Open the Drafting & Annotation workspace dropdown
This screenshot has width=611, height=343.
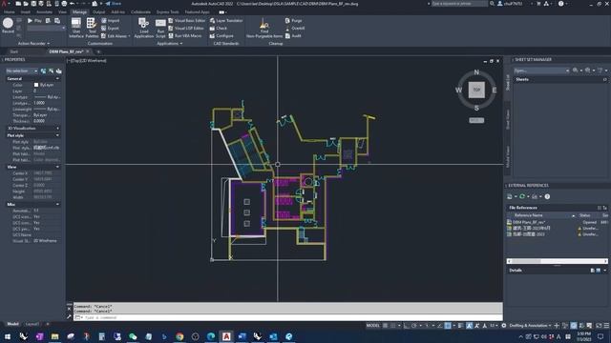(531, 326)
